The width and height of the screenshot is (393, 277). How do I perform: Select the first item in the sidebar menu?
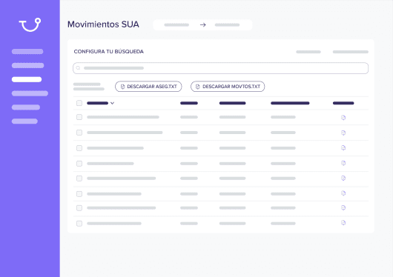point(27,52)
